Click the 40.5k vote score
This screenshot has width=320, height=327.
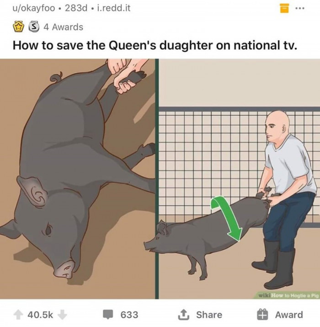pyautogui.click(x=40, y=315)
